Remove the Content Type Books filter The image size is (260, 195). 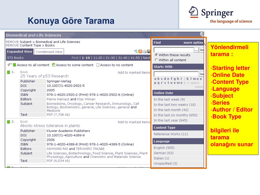(x=12, y=45)
